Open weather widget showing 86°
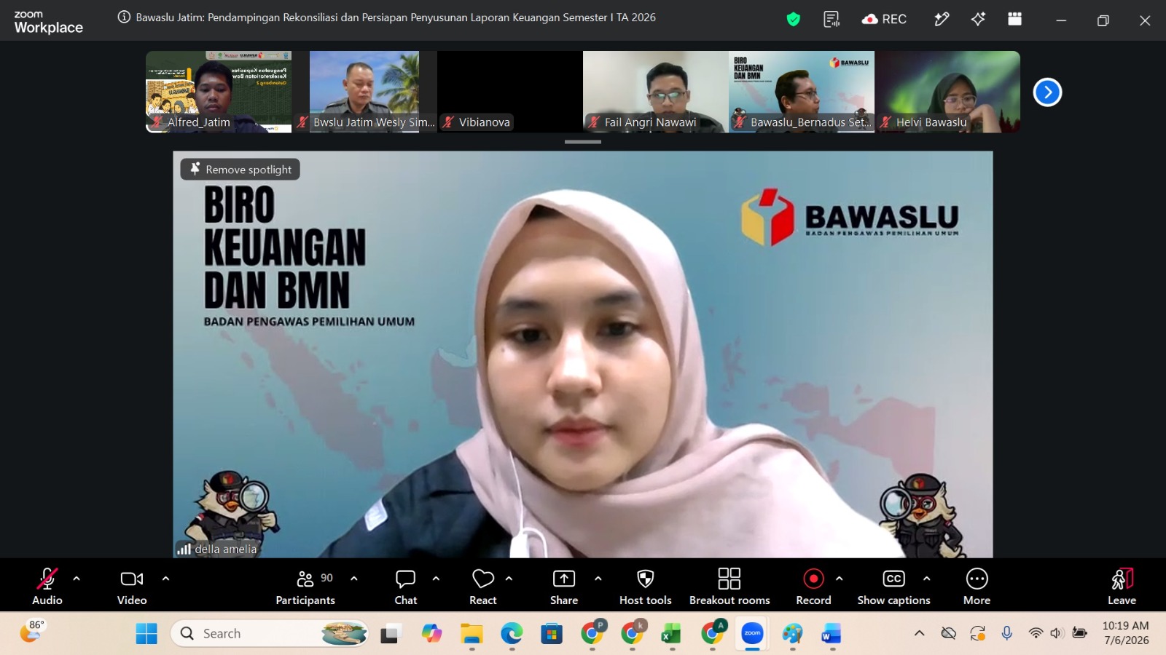Viewport: 1166px width, 655px height. click(32, 632)
